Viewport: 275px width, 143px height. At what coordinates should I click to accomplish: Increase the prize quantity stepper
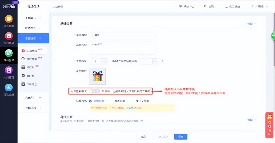105,60
